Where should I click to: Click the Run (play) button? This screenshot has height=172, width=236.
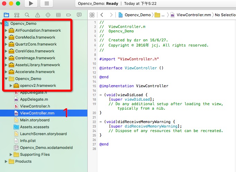(31, 3)
